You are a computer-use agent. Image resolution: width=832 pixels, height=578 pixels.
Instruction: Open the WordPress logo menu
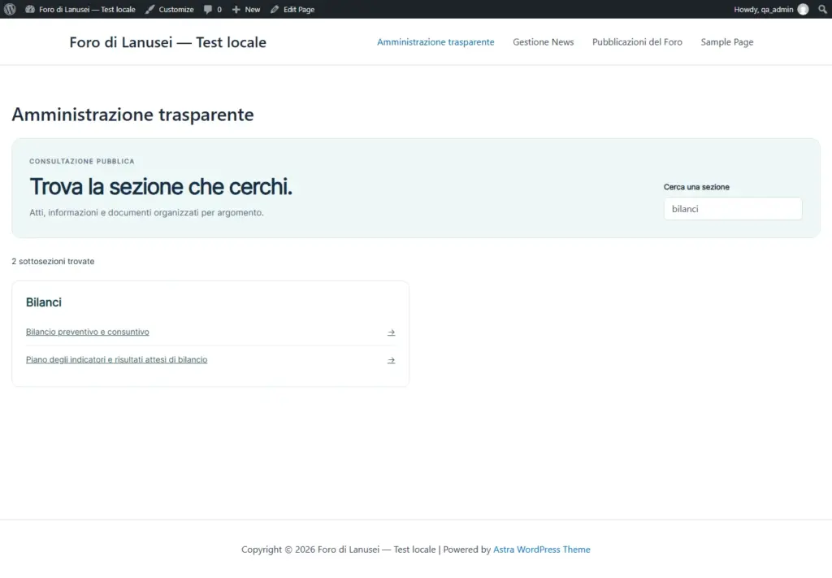tap(10, 9)
